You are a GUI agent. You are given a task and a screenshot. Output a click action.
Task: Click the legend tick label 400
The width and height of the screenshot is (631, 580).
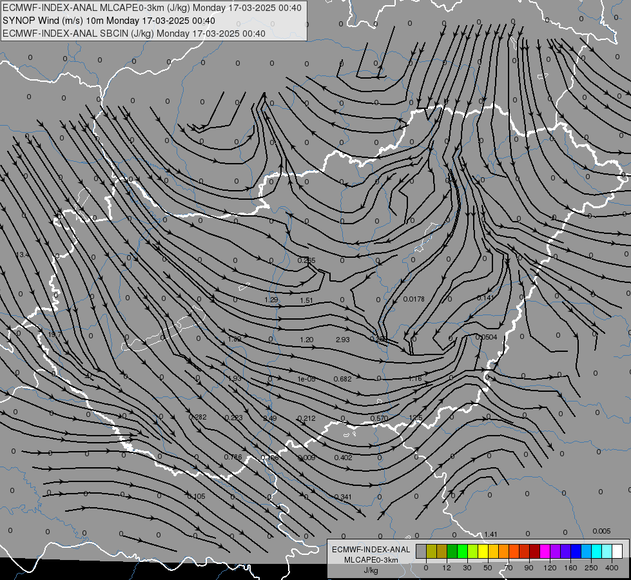(612, 568)
